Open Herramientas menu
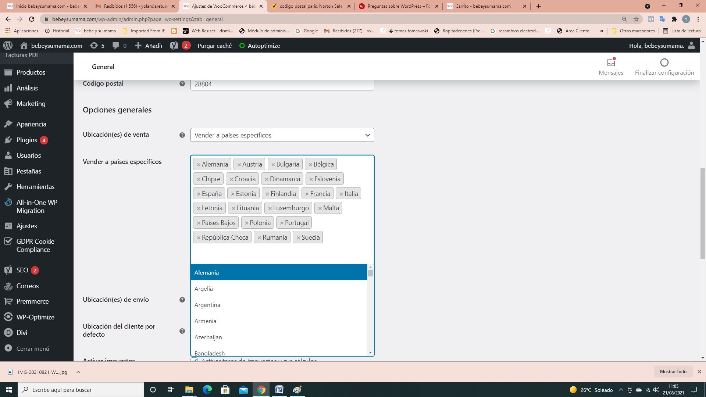Viewport: 706px width, 397px height. tap(35, 187)
